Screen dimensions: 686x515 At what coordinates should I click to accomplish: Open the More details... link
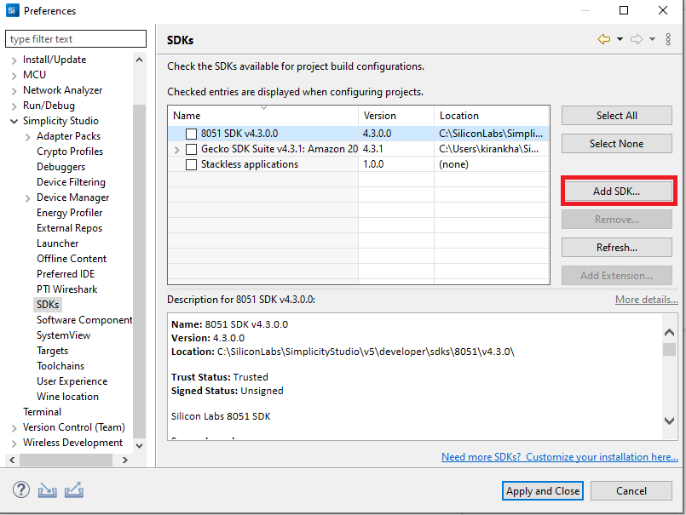[647, 300]
